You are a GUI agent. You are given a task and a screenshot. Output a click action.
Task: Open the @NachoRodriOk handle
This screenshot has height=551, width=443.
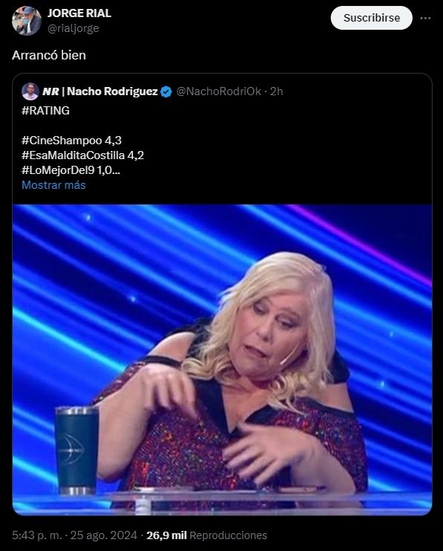[219, 91]
